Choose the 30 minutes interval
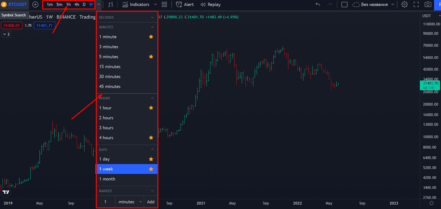 [127, 76]
